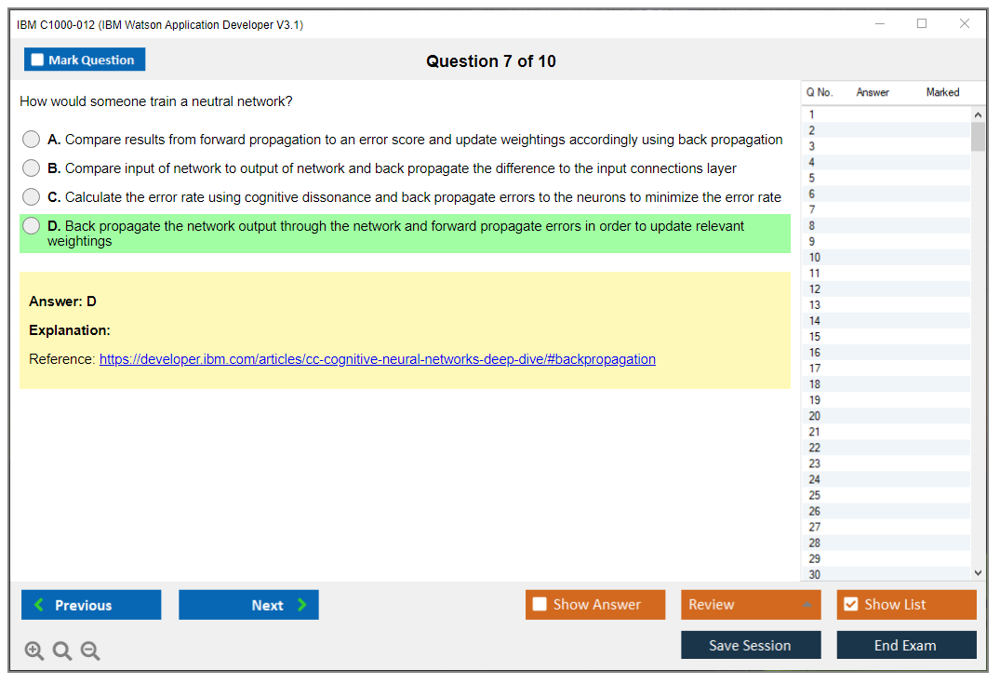Image resolution: width=1000 pixels, height=684 pixels.
Task: Click Save Session button
Action: [x=751, y=645]
